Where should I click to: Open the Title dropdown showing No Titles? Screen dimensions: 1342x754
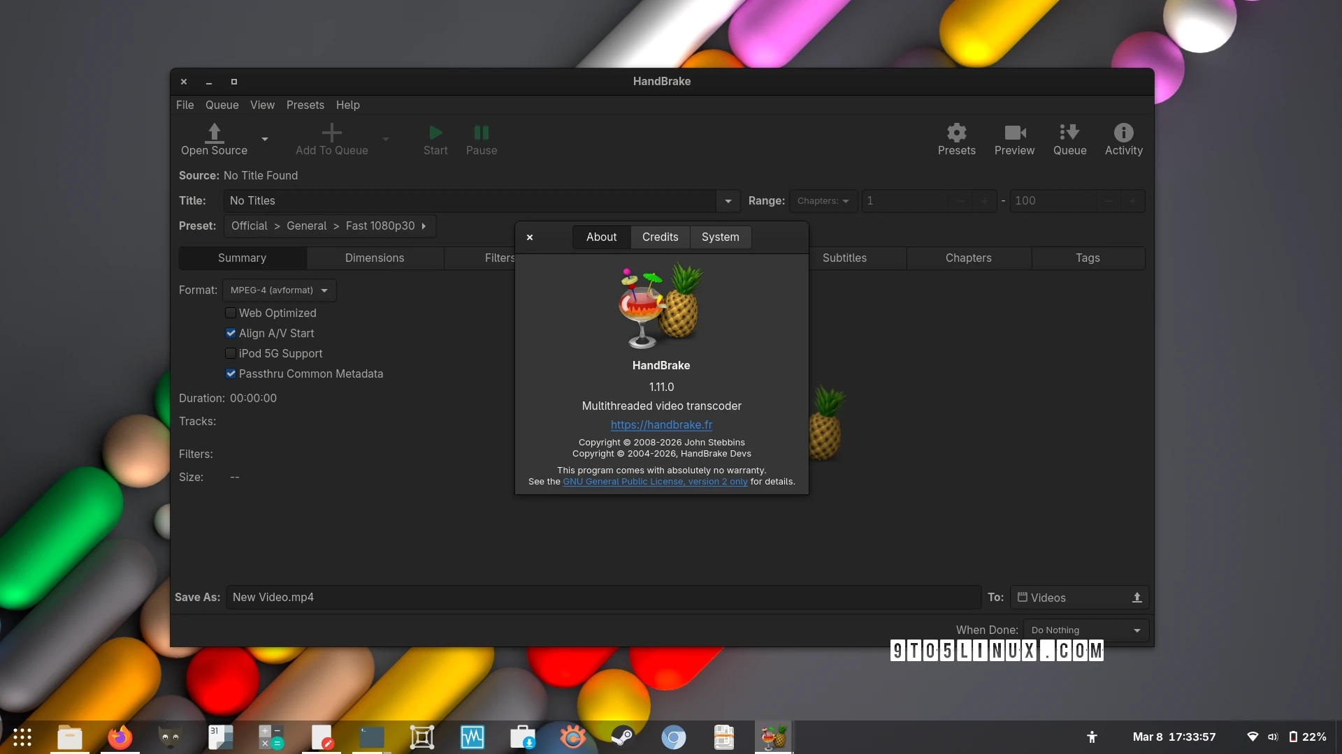pos(727,201)
